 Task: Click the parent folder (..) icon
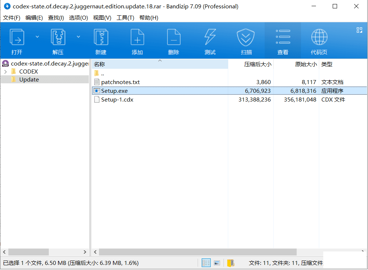96,73
